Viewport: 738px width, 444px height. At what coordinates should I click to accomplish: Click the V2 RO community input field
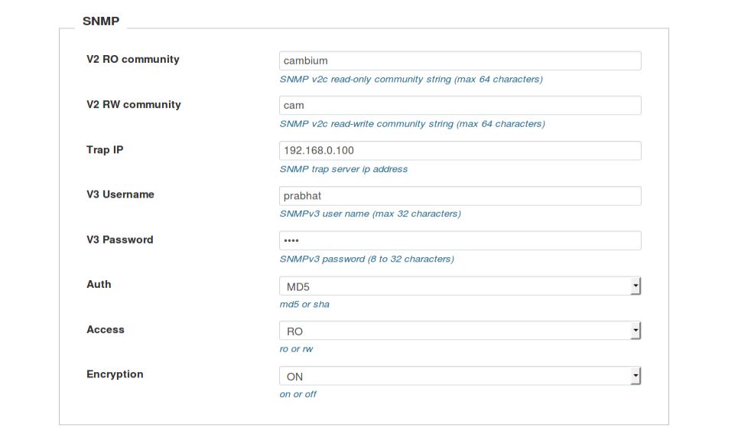point(460,60)
